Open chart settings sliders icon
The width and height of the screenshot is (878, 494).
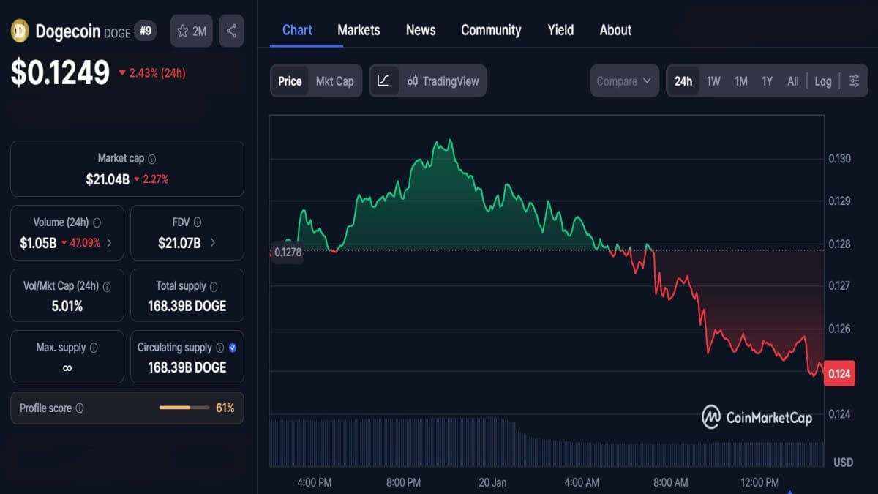[854, 81]
